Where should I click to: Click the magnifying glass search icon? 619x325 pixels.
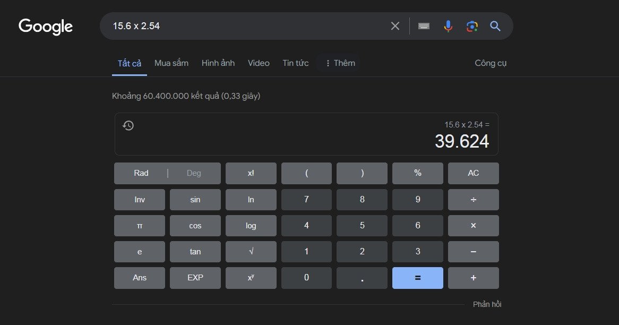(495, 26)
